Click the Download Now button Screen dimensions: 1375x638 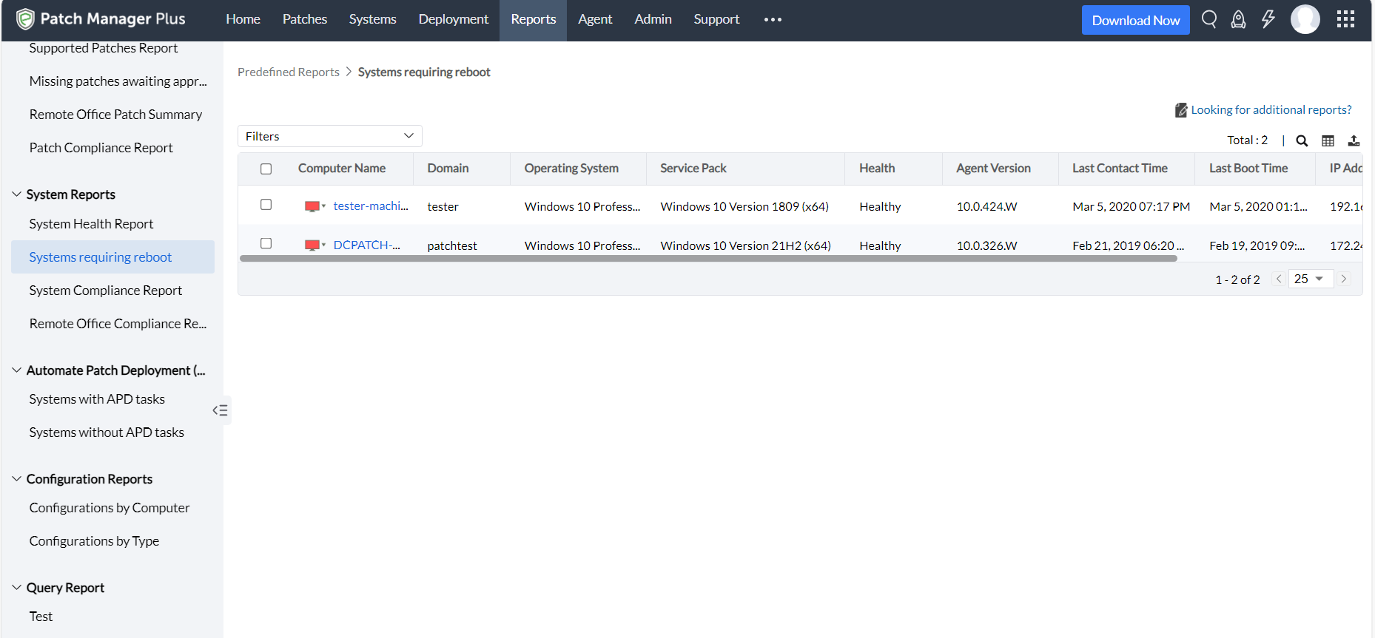[1135, 20]
